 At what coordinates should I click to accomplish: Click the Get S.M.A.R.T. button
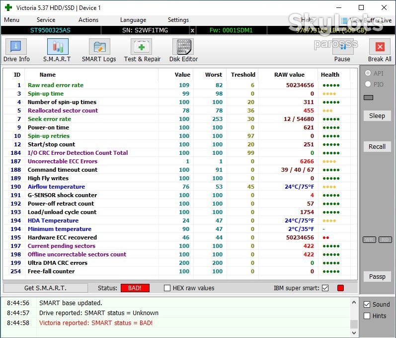[x=45, y=288]
